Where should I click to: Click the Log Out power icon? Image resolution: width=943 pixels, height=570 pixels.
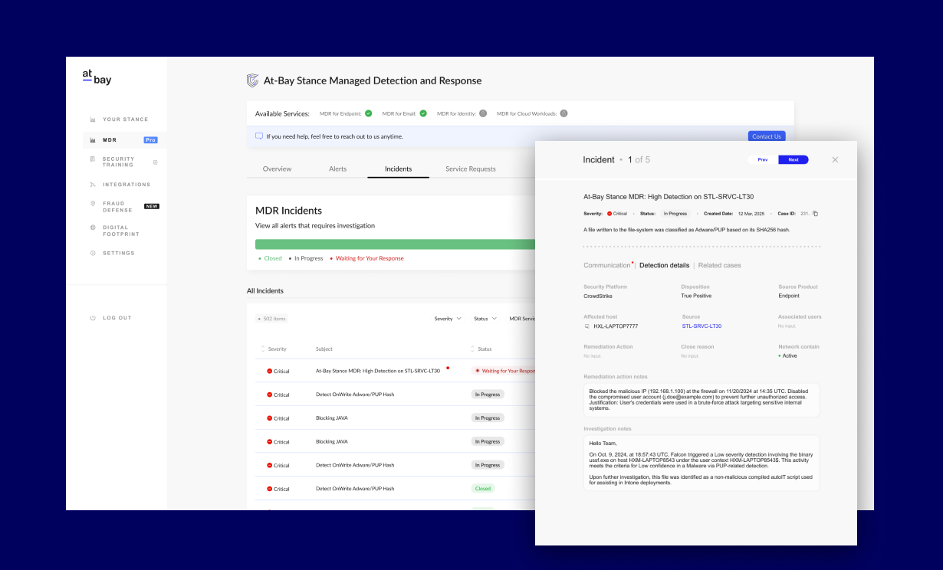coord(93,318)
